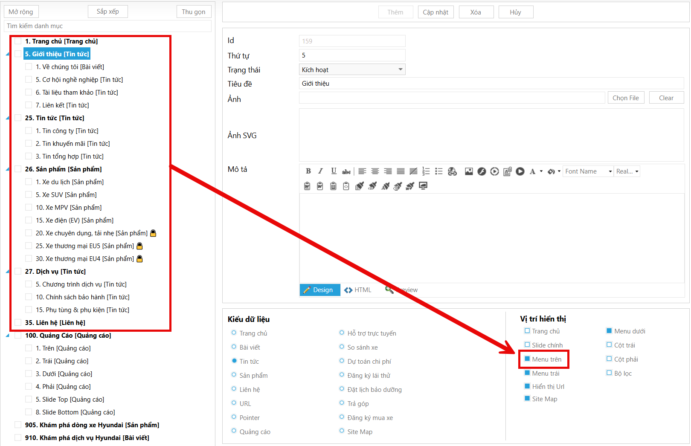Viewport: 691px width, 446px height.
Task: Toggle bold formatting in description editor
Action: click(308, 171)
